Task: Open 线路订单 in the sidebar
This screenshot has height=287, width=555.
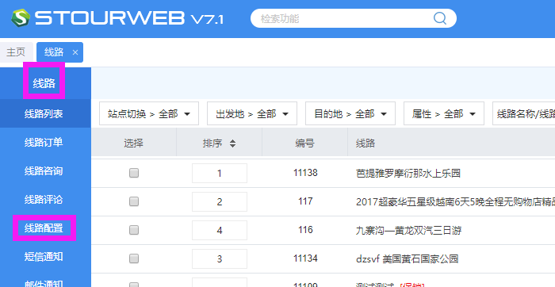Action: (44, 142)
